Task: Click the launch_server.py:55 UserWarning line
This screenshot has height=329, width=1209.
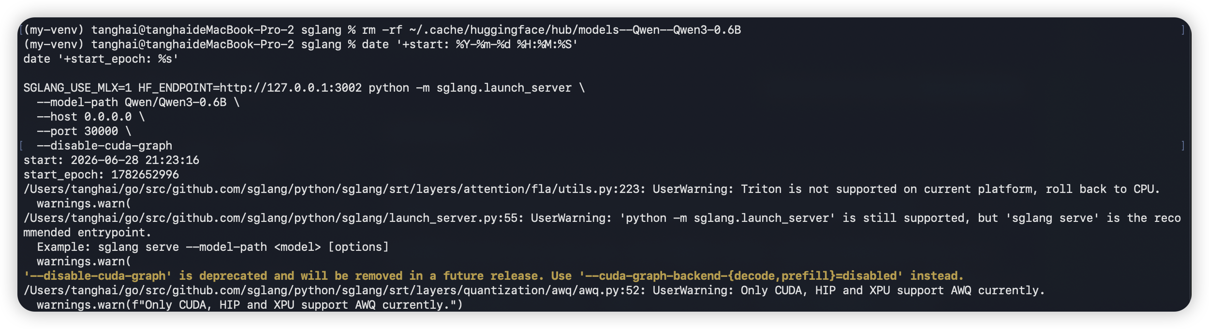Action: [x=602, y=218]
